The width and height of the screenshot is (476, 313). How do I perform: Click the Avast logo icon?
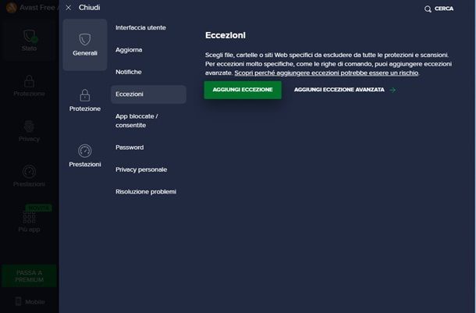[11, 8]
